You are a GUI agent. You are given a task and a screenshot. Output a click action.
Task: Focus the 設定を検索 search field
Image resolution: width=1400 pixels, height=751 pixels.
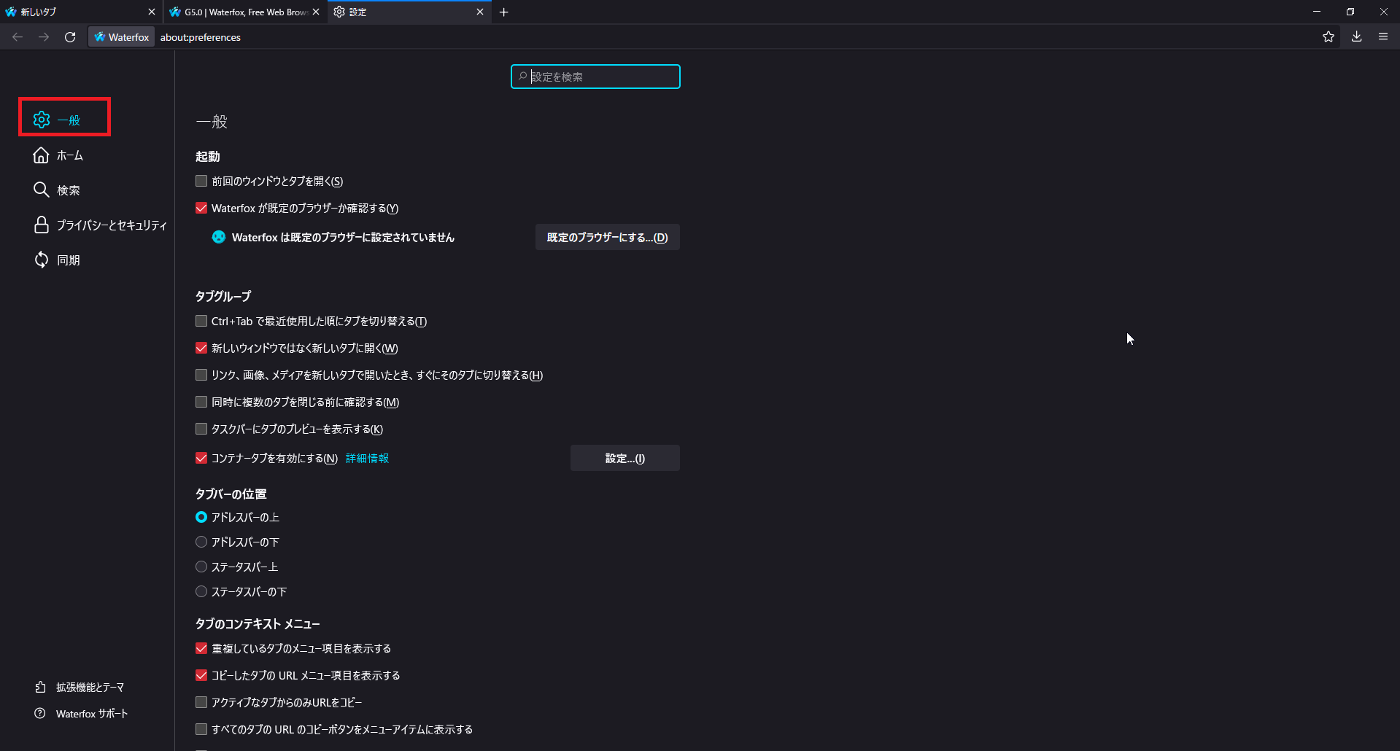point(595,77)
